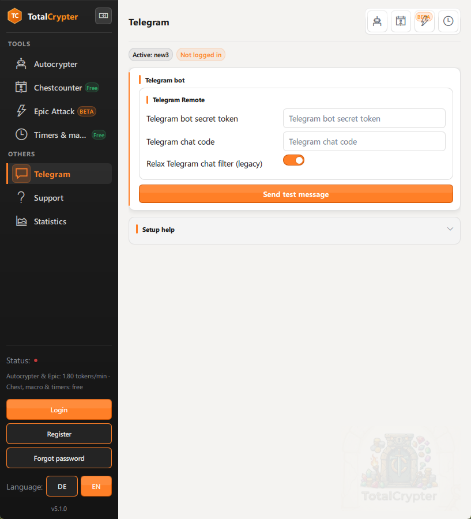
Task: Open Epic Attack via the top-right lightning icon
Action: [x=425, y=21]
